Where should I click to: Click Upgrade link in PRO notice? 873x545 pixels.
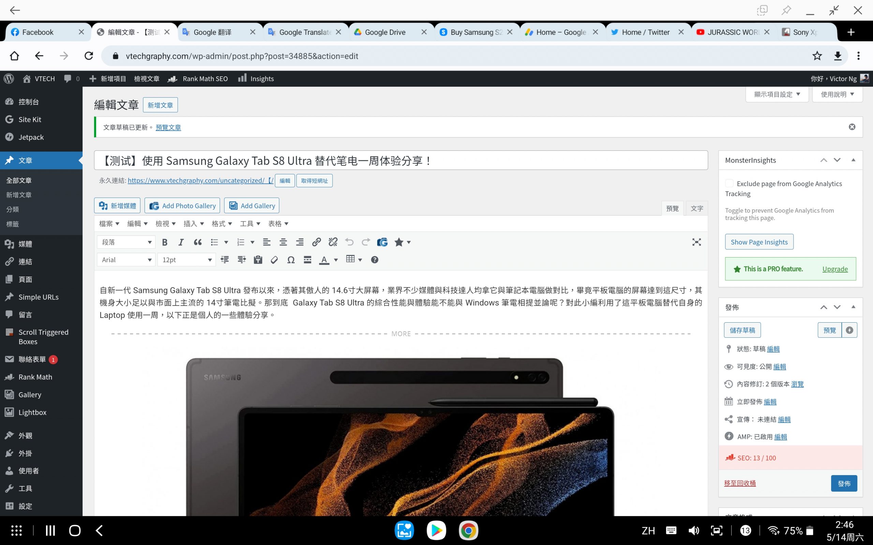(x=835, y=269)
